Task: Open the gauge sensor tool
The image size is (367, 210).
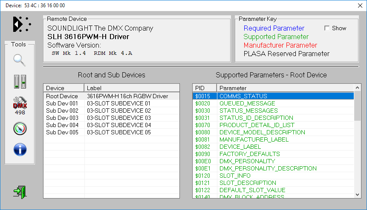Action: (20, 128)
